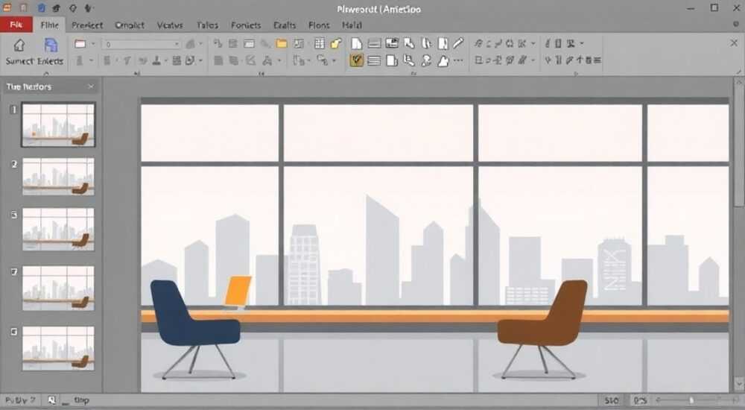Viewport: 745px width, 410px height.
Task: Select the navy blue chair on the slide
Action: coord(194,329)
